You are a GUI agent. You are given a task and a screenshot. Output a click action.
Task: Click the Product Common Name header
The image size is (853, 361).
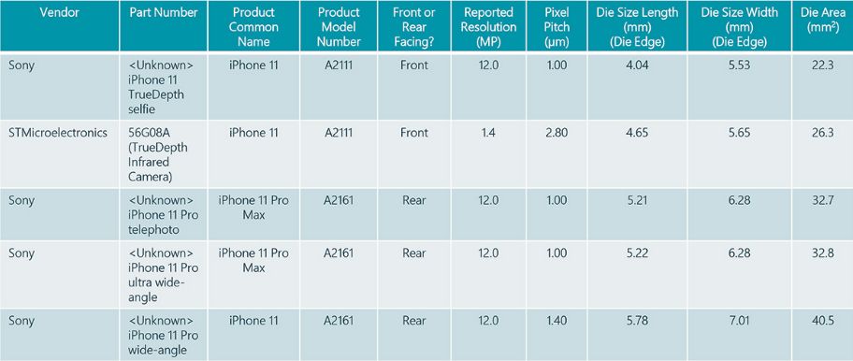coord(253,26)
